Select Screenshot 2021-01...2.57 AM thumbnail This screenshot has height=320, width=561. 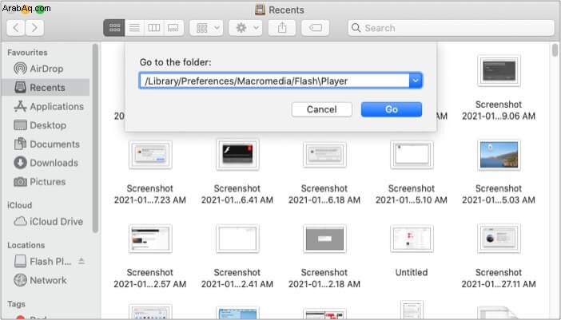tap(150, 239)
